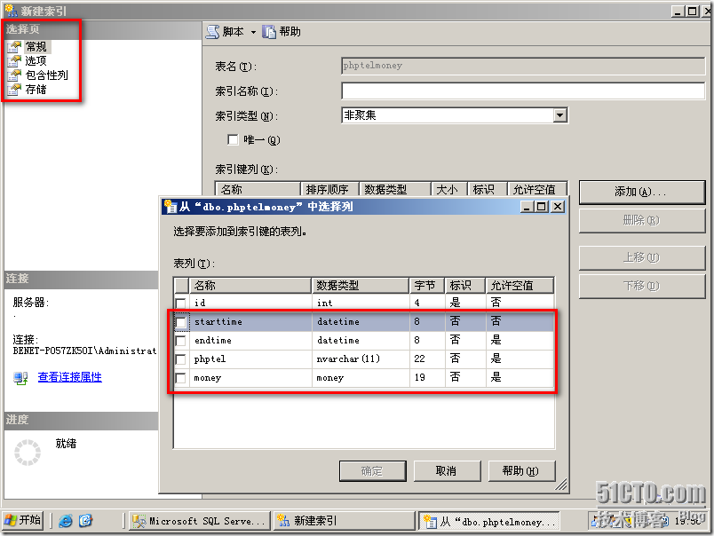This screenshot has height=536, width=714.
Task: Click the 名称 column header in column dialog
Action: pyautogui.click(x=250, y=286)
